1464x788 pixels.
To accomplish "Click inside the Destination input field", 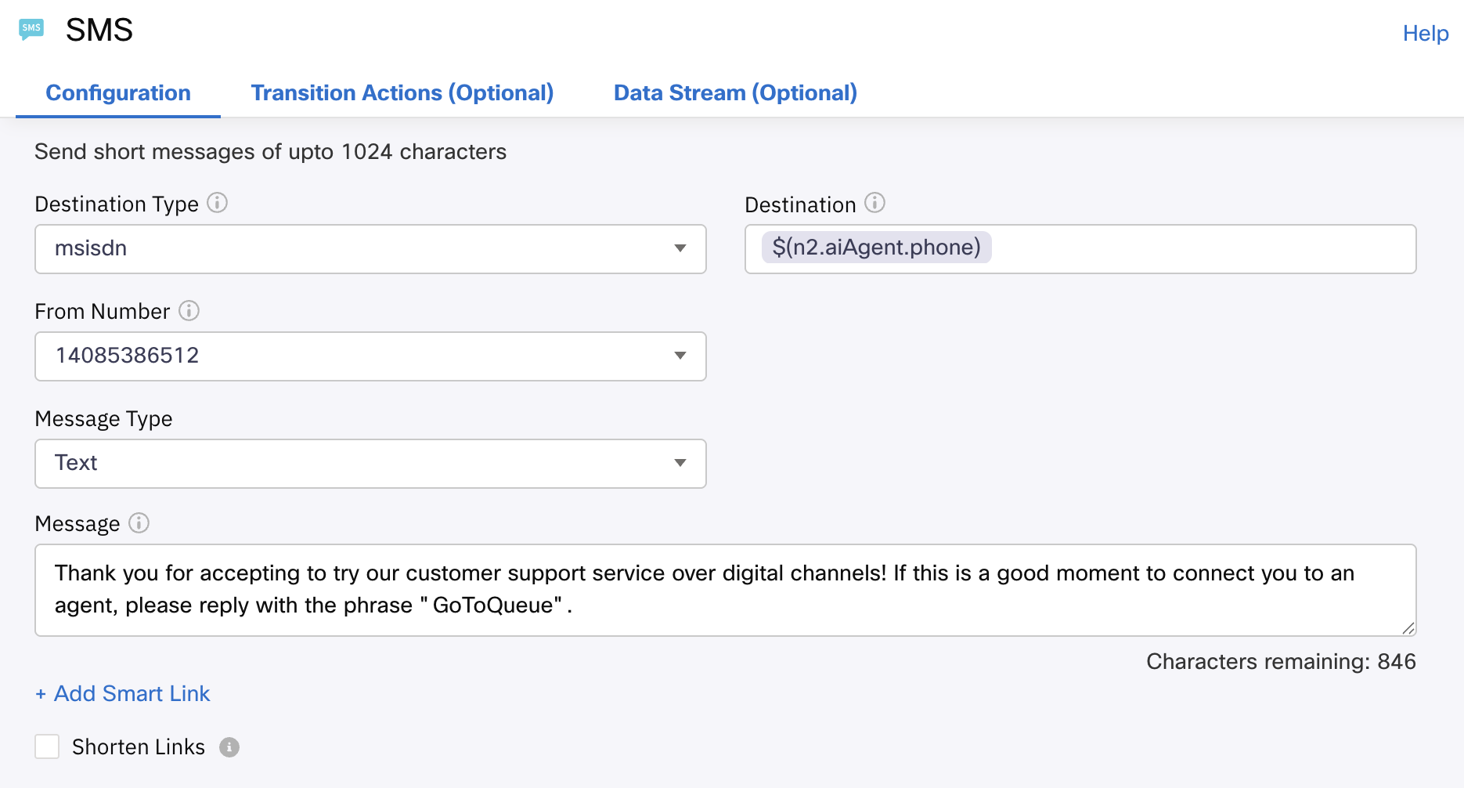I will (1080, 249).
